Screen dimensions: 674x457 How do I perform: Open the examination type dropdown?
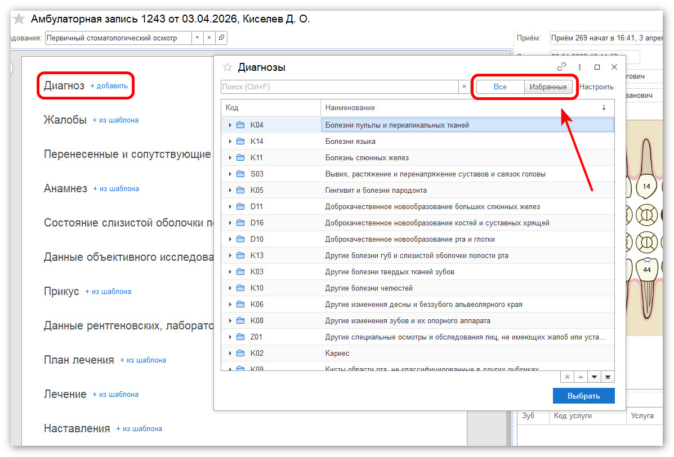coord(197,38)
